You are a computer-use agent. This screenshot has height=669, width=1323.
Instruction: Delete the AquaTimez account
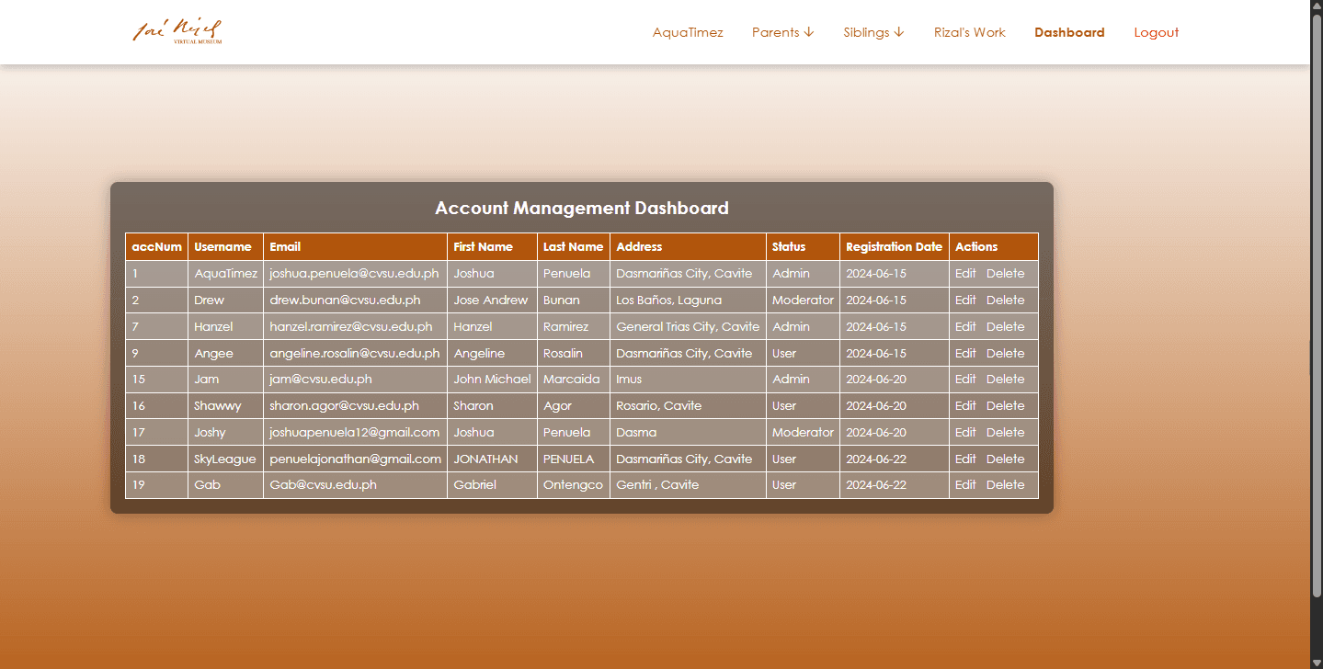click(x=1005, y=273)
